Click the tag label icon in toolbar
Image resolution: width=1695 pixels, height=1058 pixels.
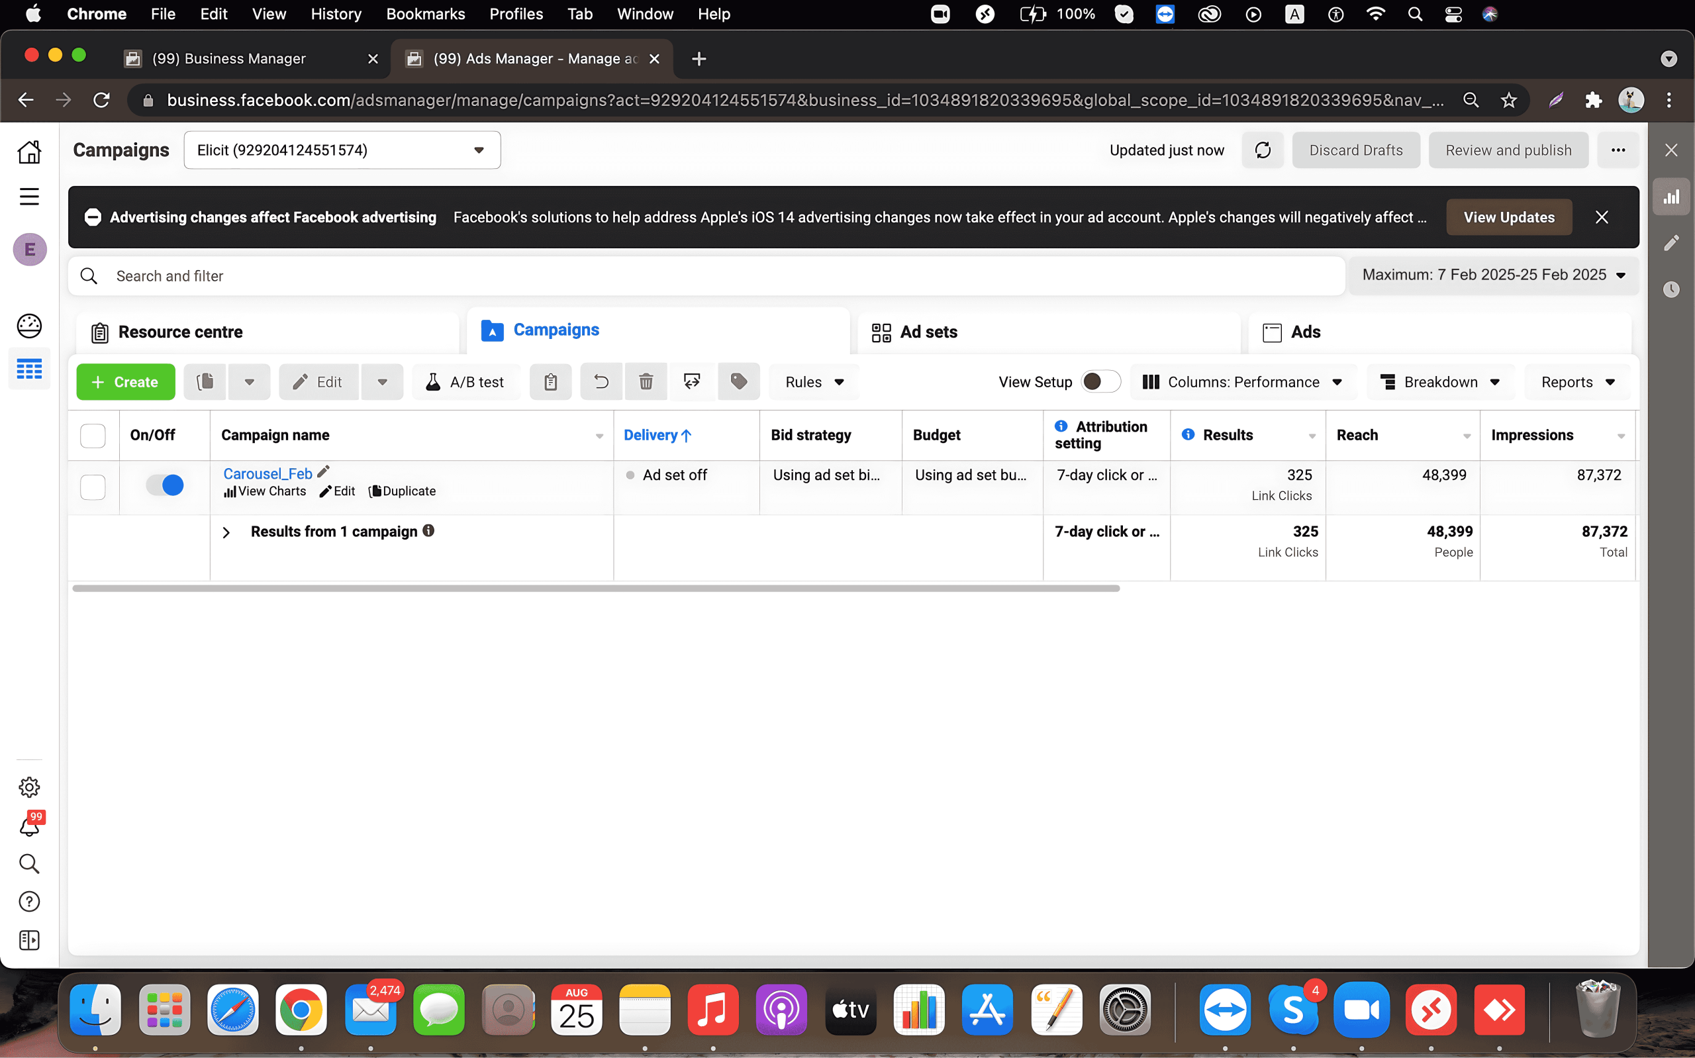(739, 382)
